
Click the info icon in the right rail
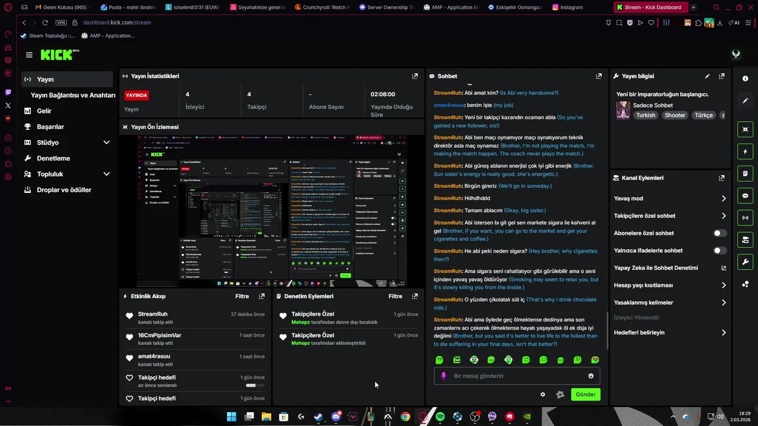pos(745,79)
